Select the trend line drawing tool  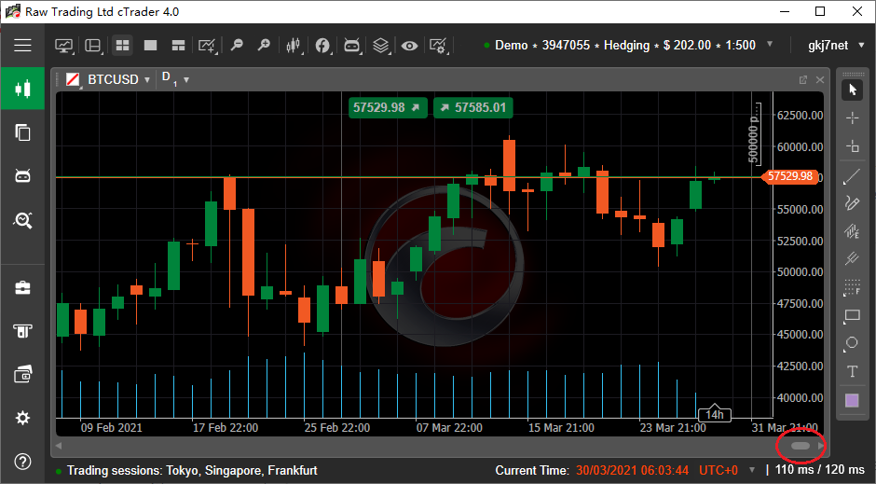pos(851,175)
